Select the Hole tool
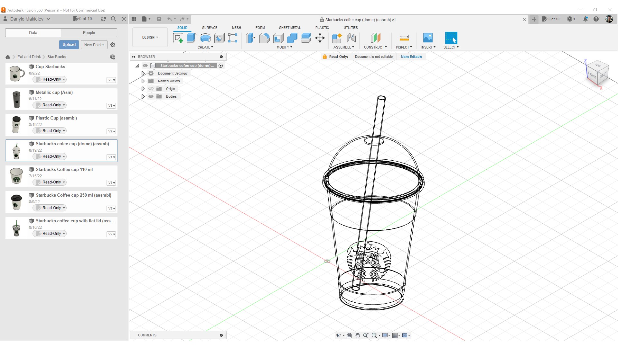Viewport: 618px width, 347px height. pos(219,38)
